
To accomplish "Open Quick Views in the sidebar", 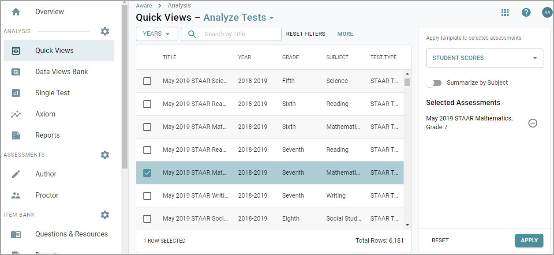I will coord(59,51).
